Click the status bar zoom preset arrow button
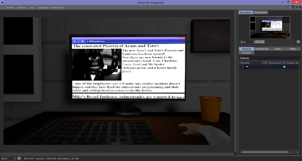The image size is (302, 161). click(19, 158)
